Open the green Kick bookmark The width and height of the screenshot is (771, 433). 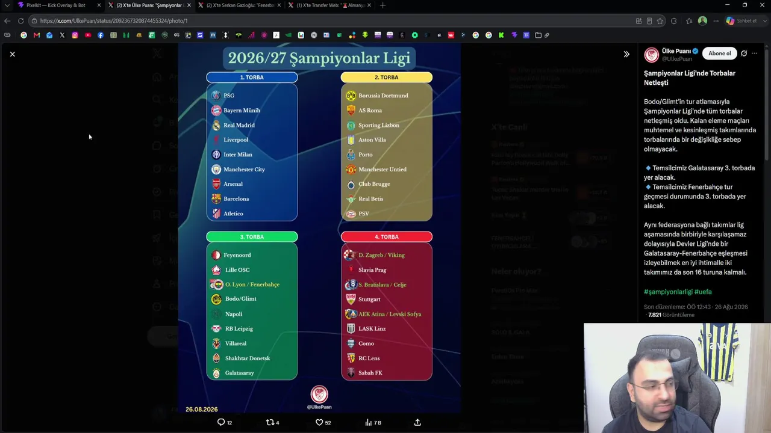pos(501,35)
